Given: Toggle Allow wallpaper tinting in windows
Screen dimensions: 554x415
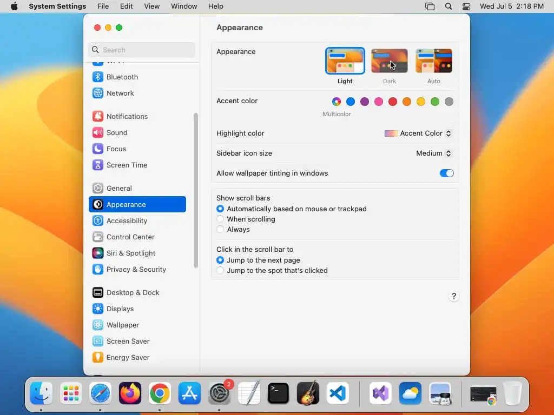Looking at the screenshot, I should (446, 173).
